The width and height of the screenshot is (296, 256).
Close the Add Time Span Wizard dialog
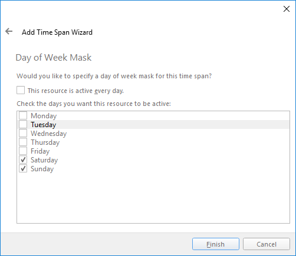point(287,9)
